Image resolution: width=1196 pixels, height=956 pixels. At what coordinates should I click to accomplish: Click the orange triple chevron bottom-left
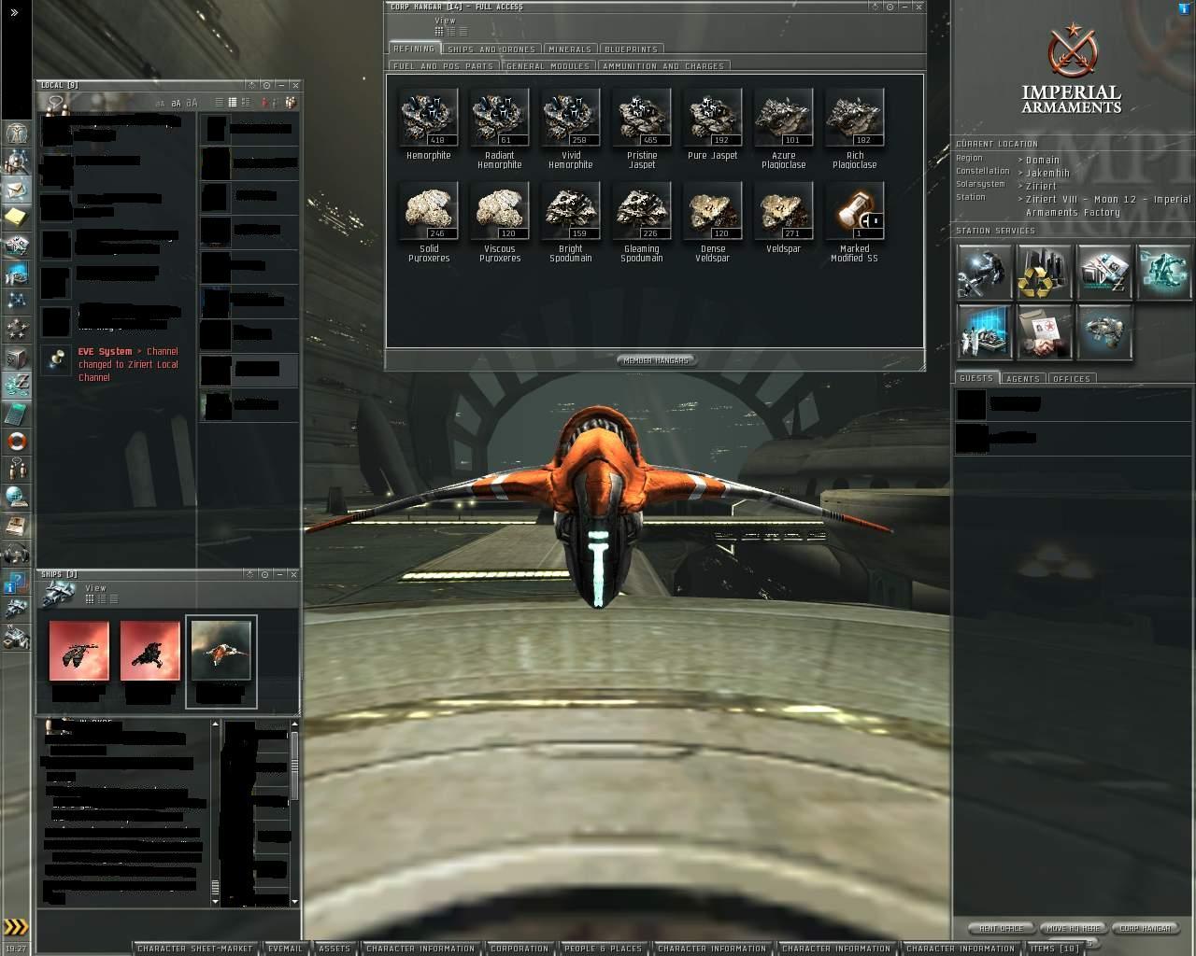[16, 927]
